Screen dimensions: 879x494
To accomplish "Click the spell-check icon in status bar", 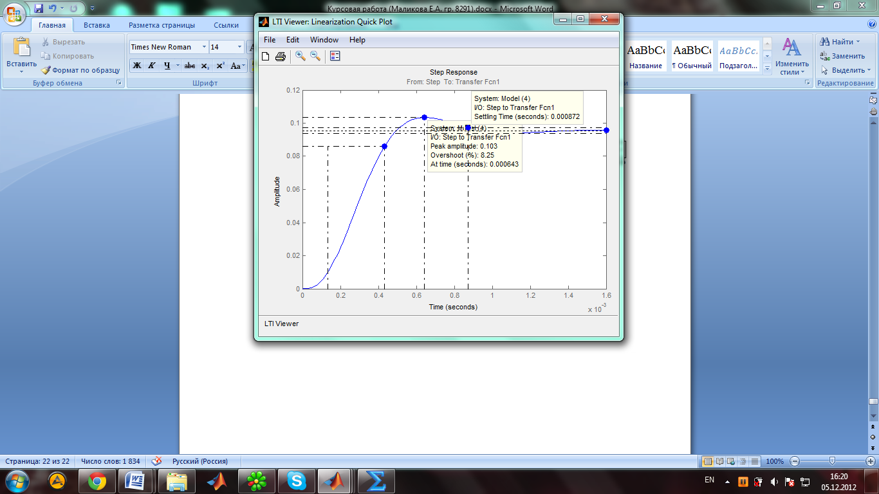I will click(156, 461).
